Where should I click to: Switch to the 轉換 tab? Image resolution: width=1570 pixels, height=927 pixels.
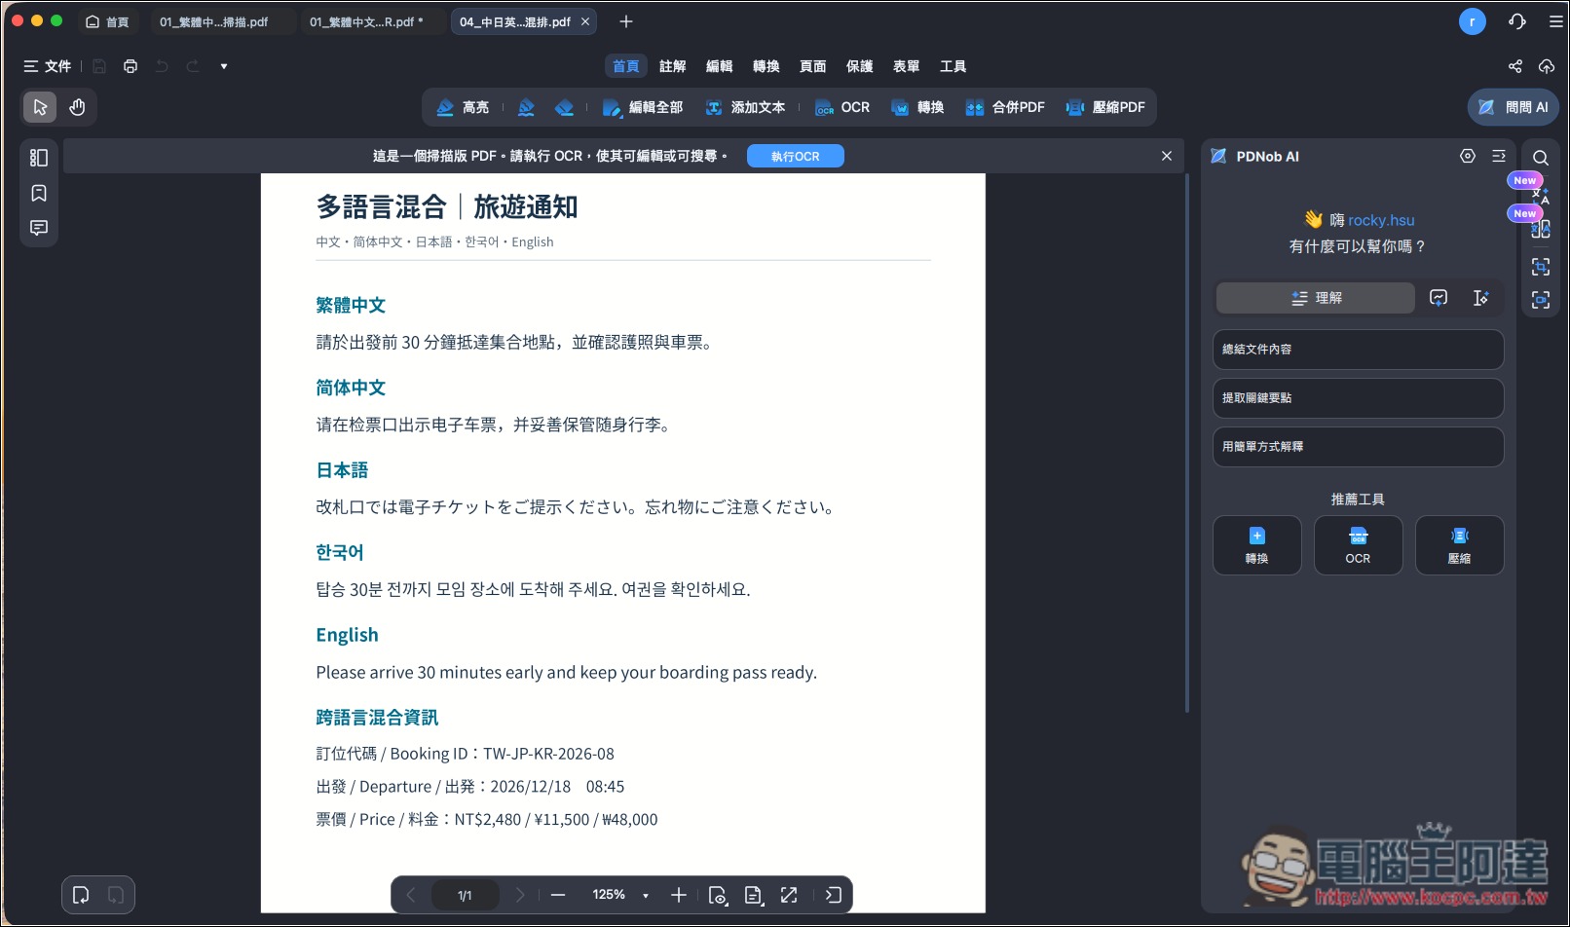766,66
